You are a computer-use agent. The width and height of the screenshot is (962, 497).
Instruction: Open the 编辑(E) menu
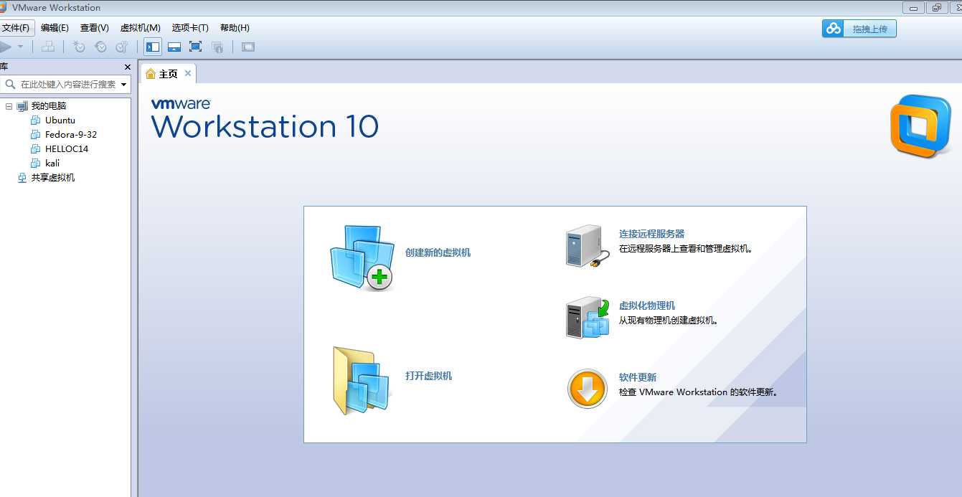point(55,28)
